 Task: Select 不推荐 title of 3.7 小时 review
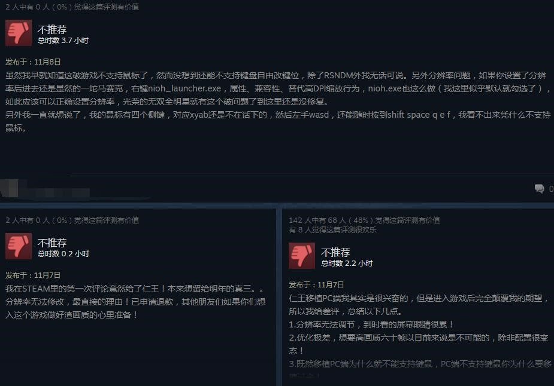(x=52, y=29)
